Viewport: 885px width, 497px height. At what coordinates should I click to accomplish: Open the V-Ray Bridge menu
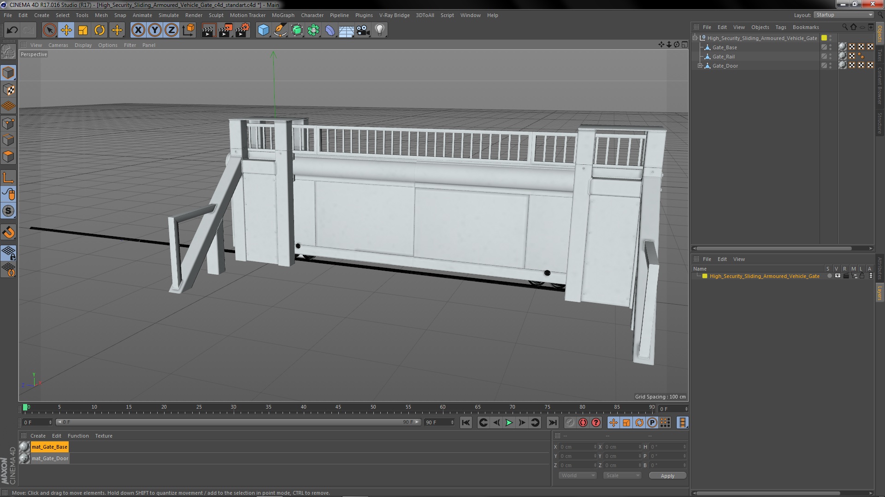(x=394, y=15)
